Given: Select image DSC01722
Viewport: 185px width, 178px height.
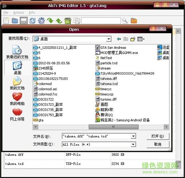Looking at the screenshot, I should [x=43, y=99].
